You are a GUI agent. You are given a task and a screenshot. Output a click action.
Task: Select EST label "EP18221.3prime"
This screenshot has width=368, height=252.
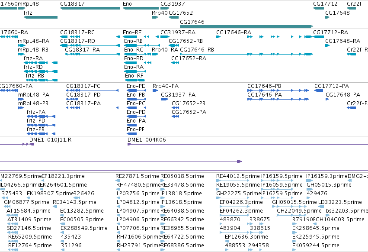click(63, 176)
